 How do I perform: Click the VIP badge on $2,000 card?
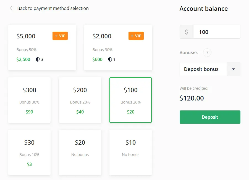coord(136,36)
